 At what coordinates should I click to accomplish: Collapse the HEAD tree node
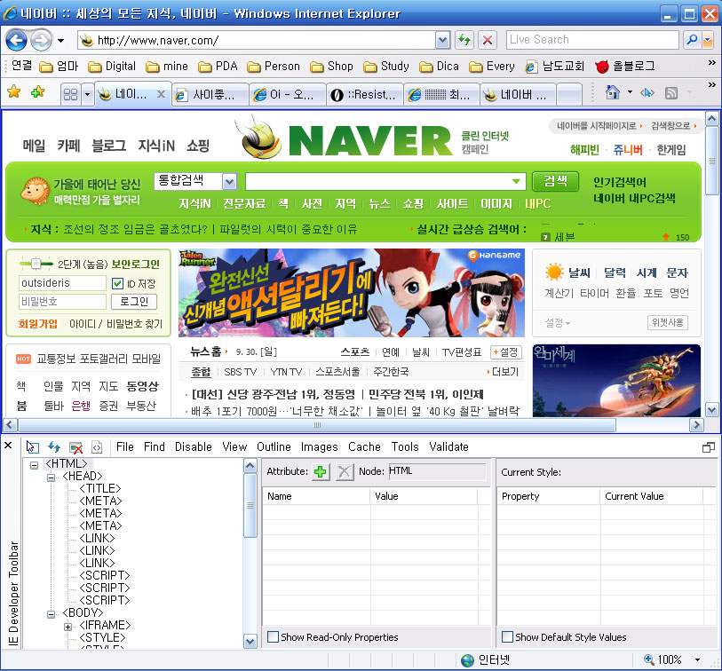click(52, 478)
